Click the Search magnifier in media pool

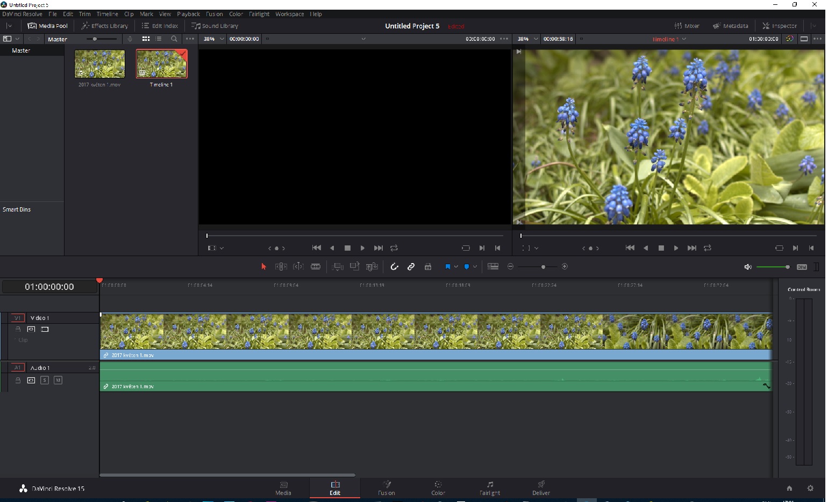tap(174, 39)
